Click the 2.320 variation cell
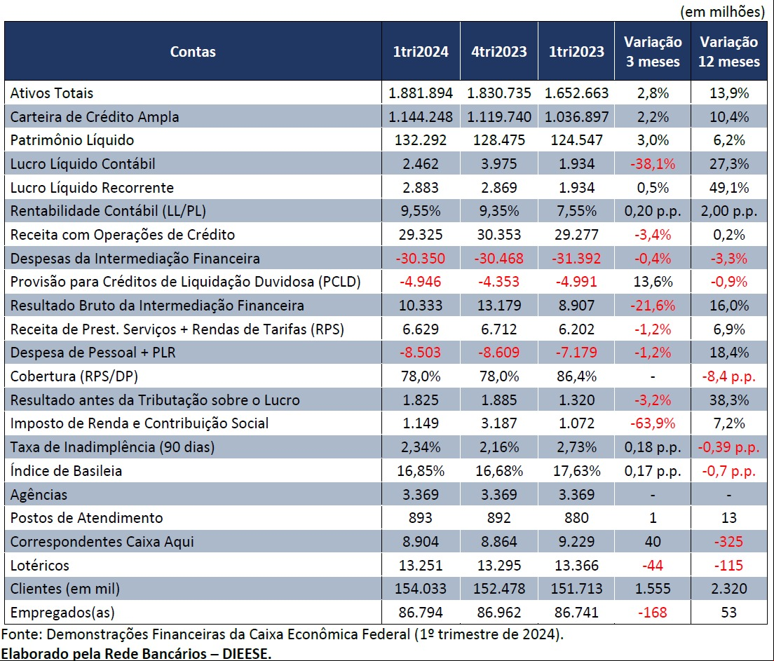Screen dimensions: 774x661 (x=728, y=588)
